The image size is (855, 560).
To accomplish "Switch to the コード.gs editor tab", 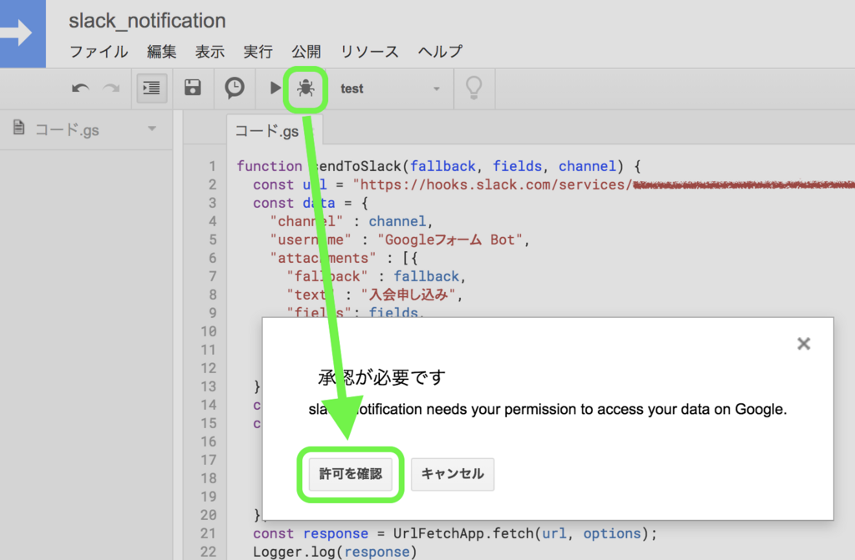I will tap(267, 131).
